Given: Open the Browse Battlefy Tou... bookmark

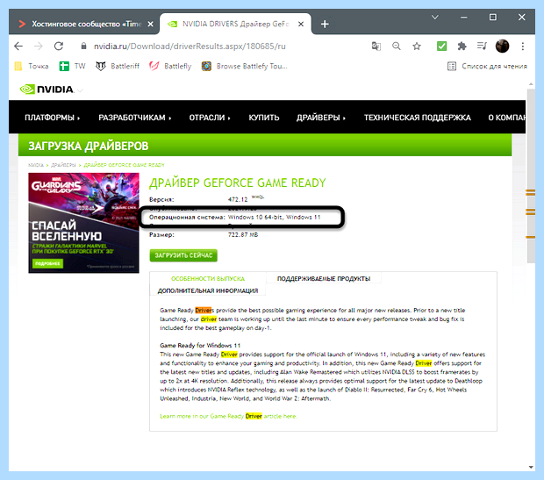Looking at the screenshot, I should 244,66.
